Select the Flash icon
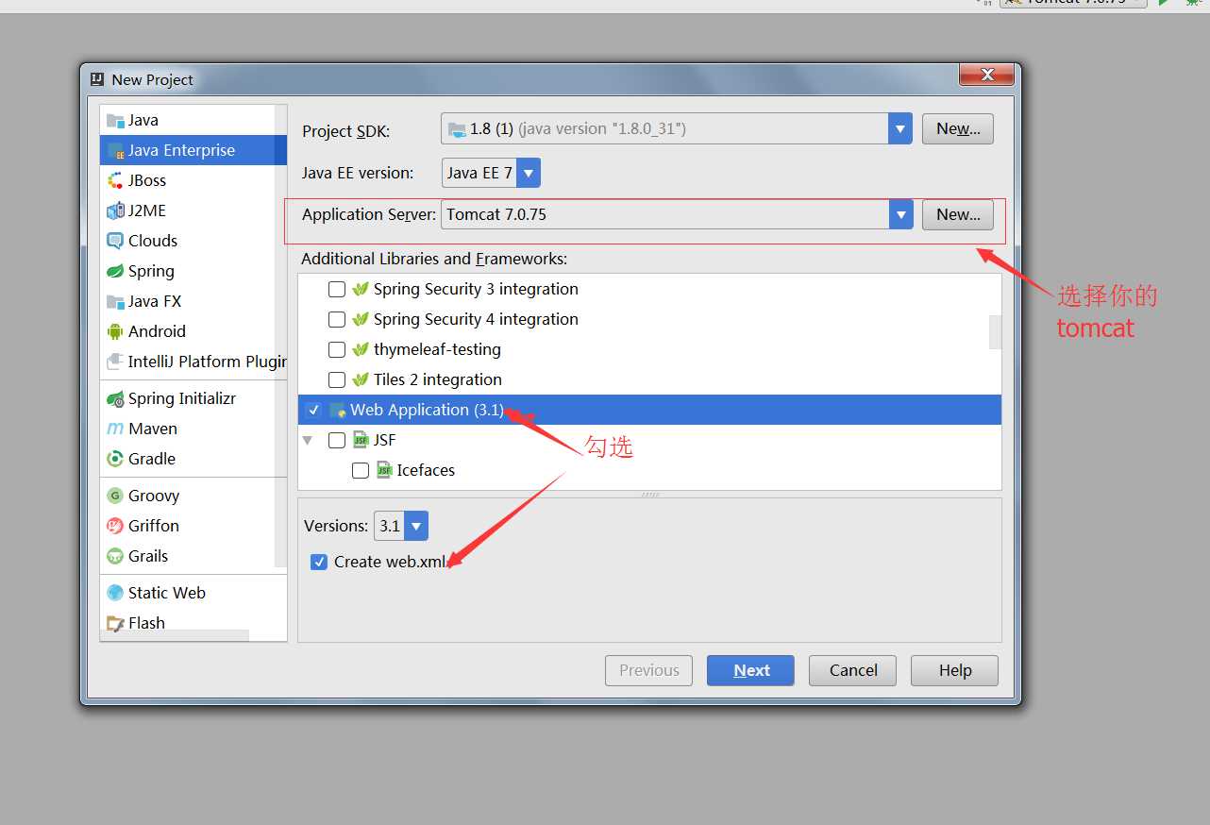Screen dimensions: 1210x825 pyautogui.click(x=115, y=623)
